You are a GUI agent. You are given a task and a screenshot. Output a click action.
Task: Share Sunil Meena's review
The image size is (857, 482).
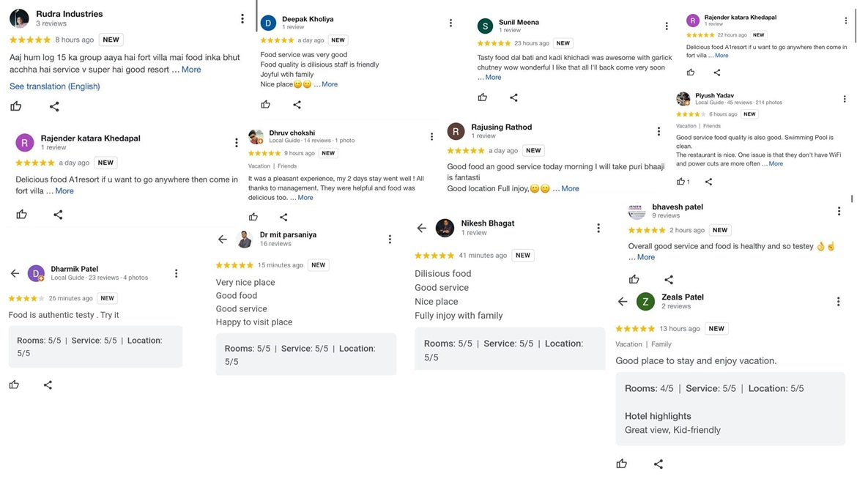pyautogui.click(x=513, y=97)
